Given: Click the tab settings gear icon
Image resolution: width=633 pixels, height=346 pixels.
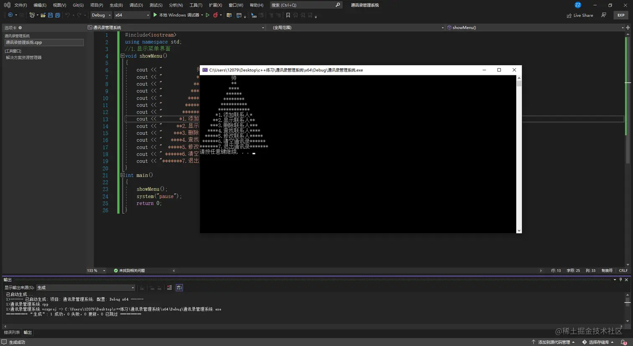Looking at the screenshot, I should [x=20, y=28].
